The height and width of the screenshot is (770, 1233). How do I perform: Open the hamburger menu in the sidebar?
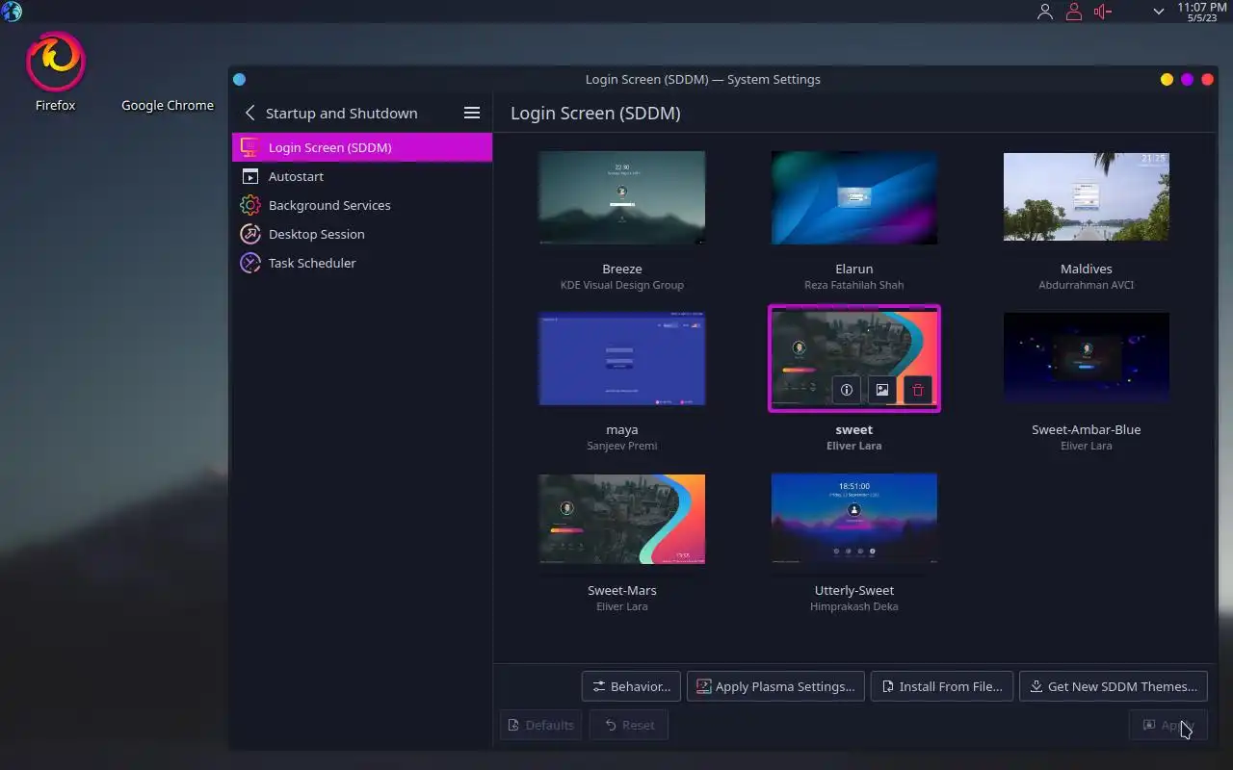pos(472,113)
